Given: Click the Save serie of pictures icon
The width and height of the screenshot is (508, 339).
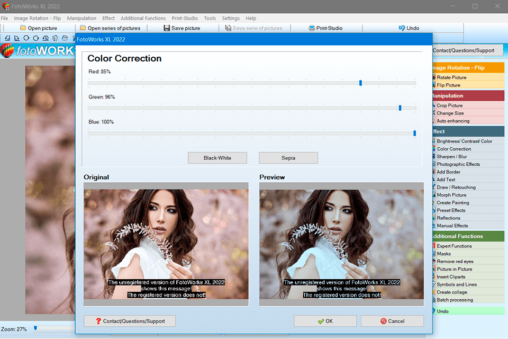Looking at the screenshot, I should [228, 28].
